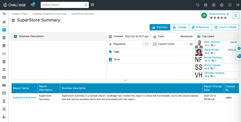Image resolution: width=241 pixels, height=122 pixels.
Task: Click the star rating row
Action: pos(218,18)
